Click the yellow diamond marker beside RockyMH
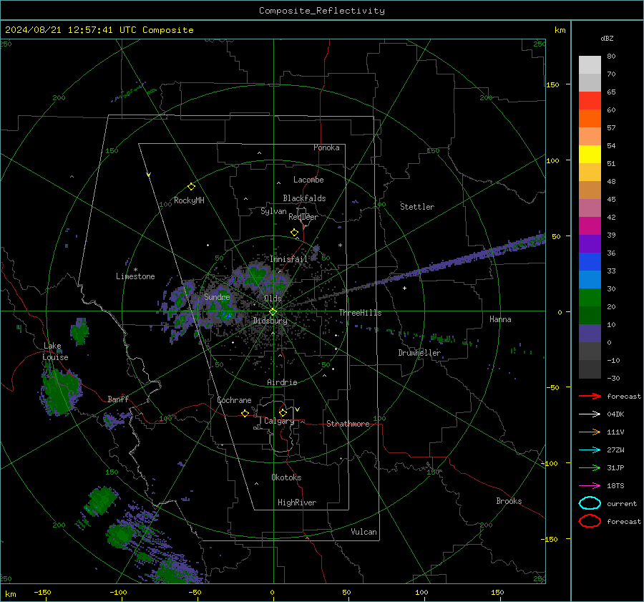 [191, 187]
